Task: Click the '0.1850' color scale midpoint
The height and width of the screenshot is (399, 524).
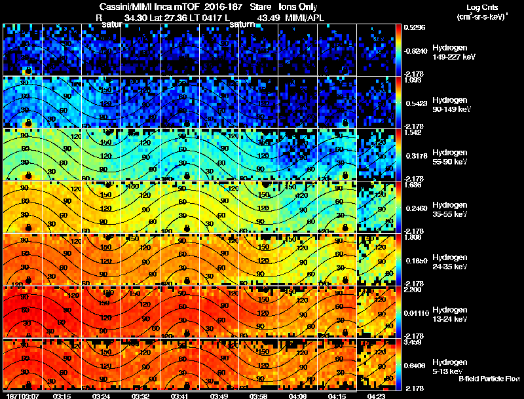Action: coord(417,261)
